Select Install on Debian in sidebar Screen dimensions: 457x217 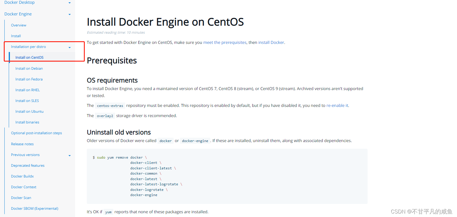point(29,69)
